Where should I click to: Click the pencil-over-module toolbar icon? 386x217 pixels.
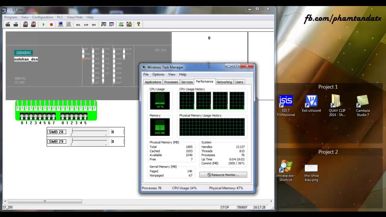point(8,24)
